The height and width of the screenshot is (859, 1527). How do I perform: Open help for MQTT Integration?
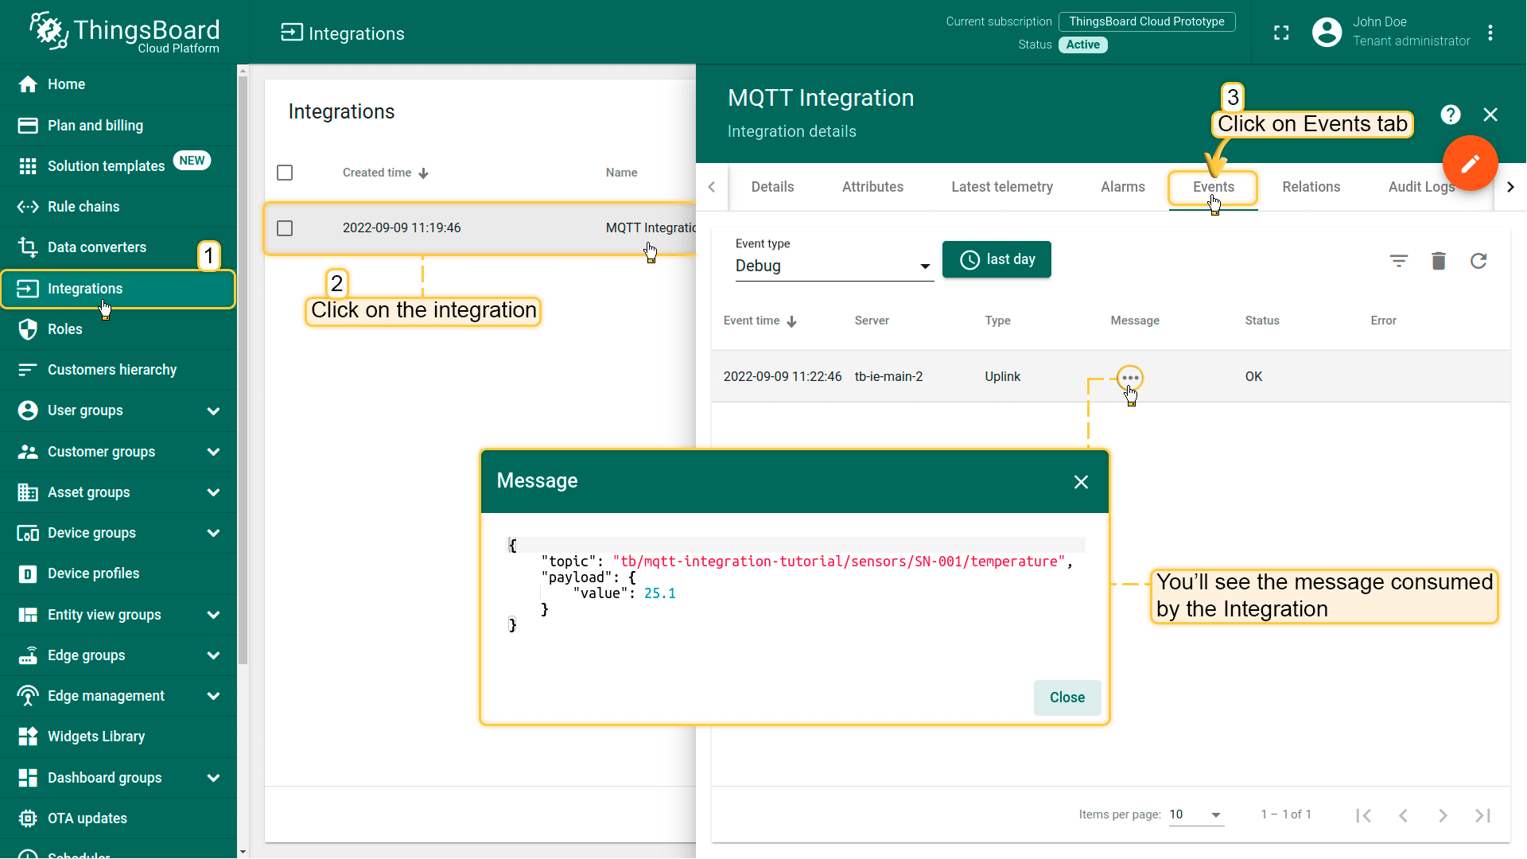coord(1451,115)
